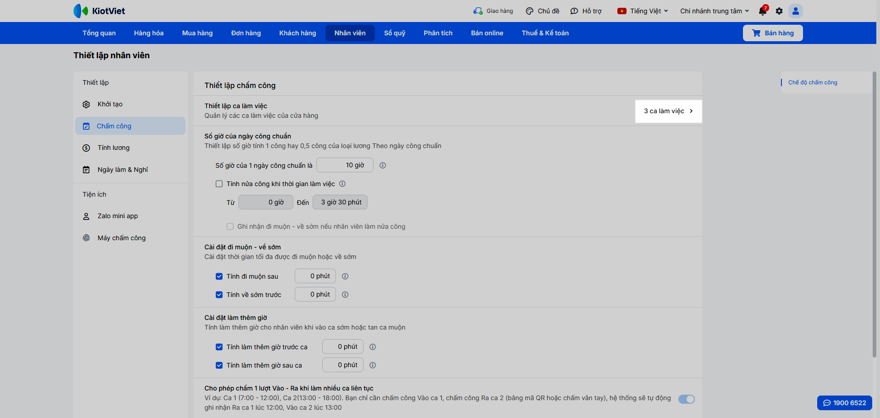Open settings gear in header

pos(779,11)
